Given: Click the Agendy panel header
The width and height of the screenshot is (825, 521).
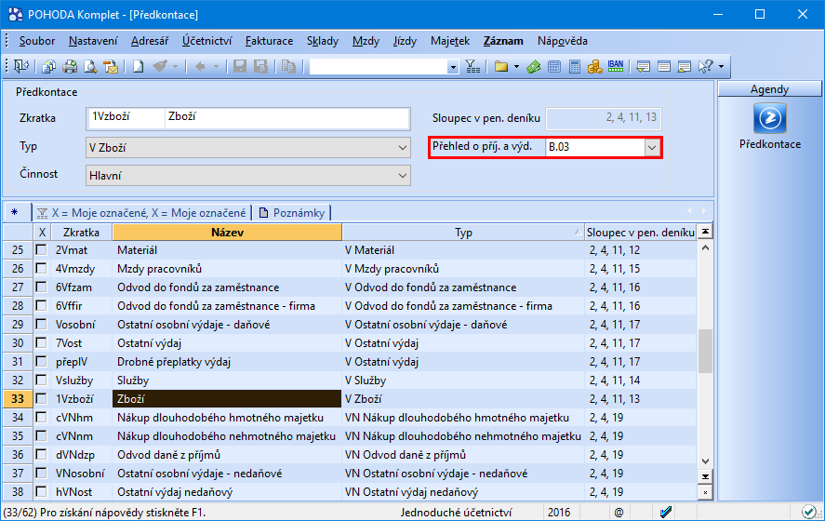Looking at the screenshot, I should tap(769, 89).
